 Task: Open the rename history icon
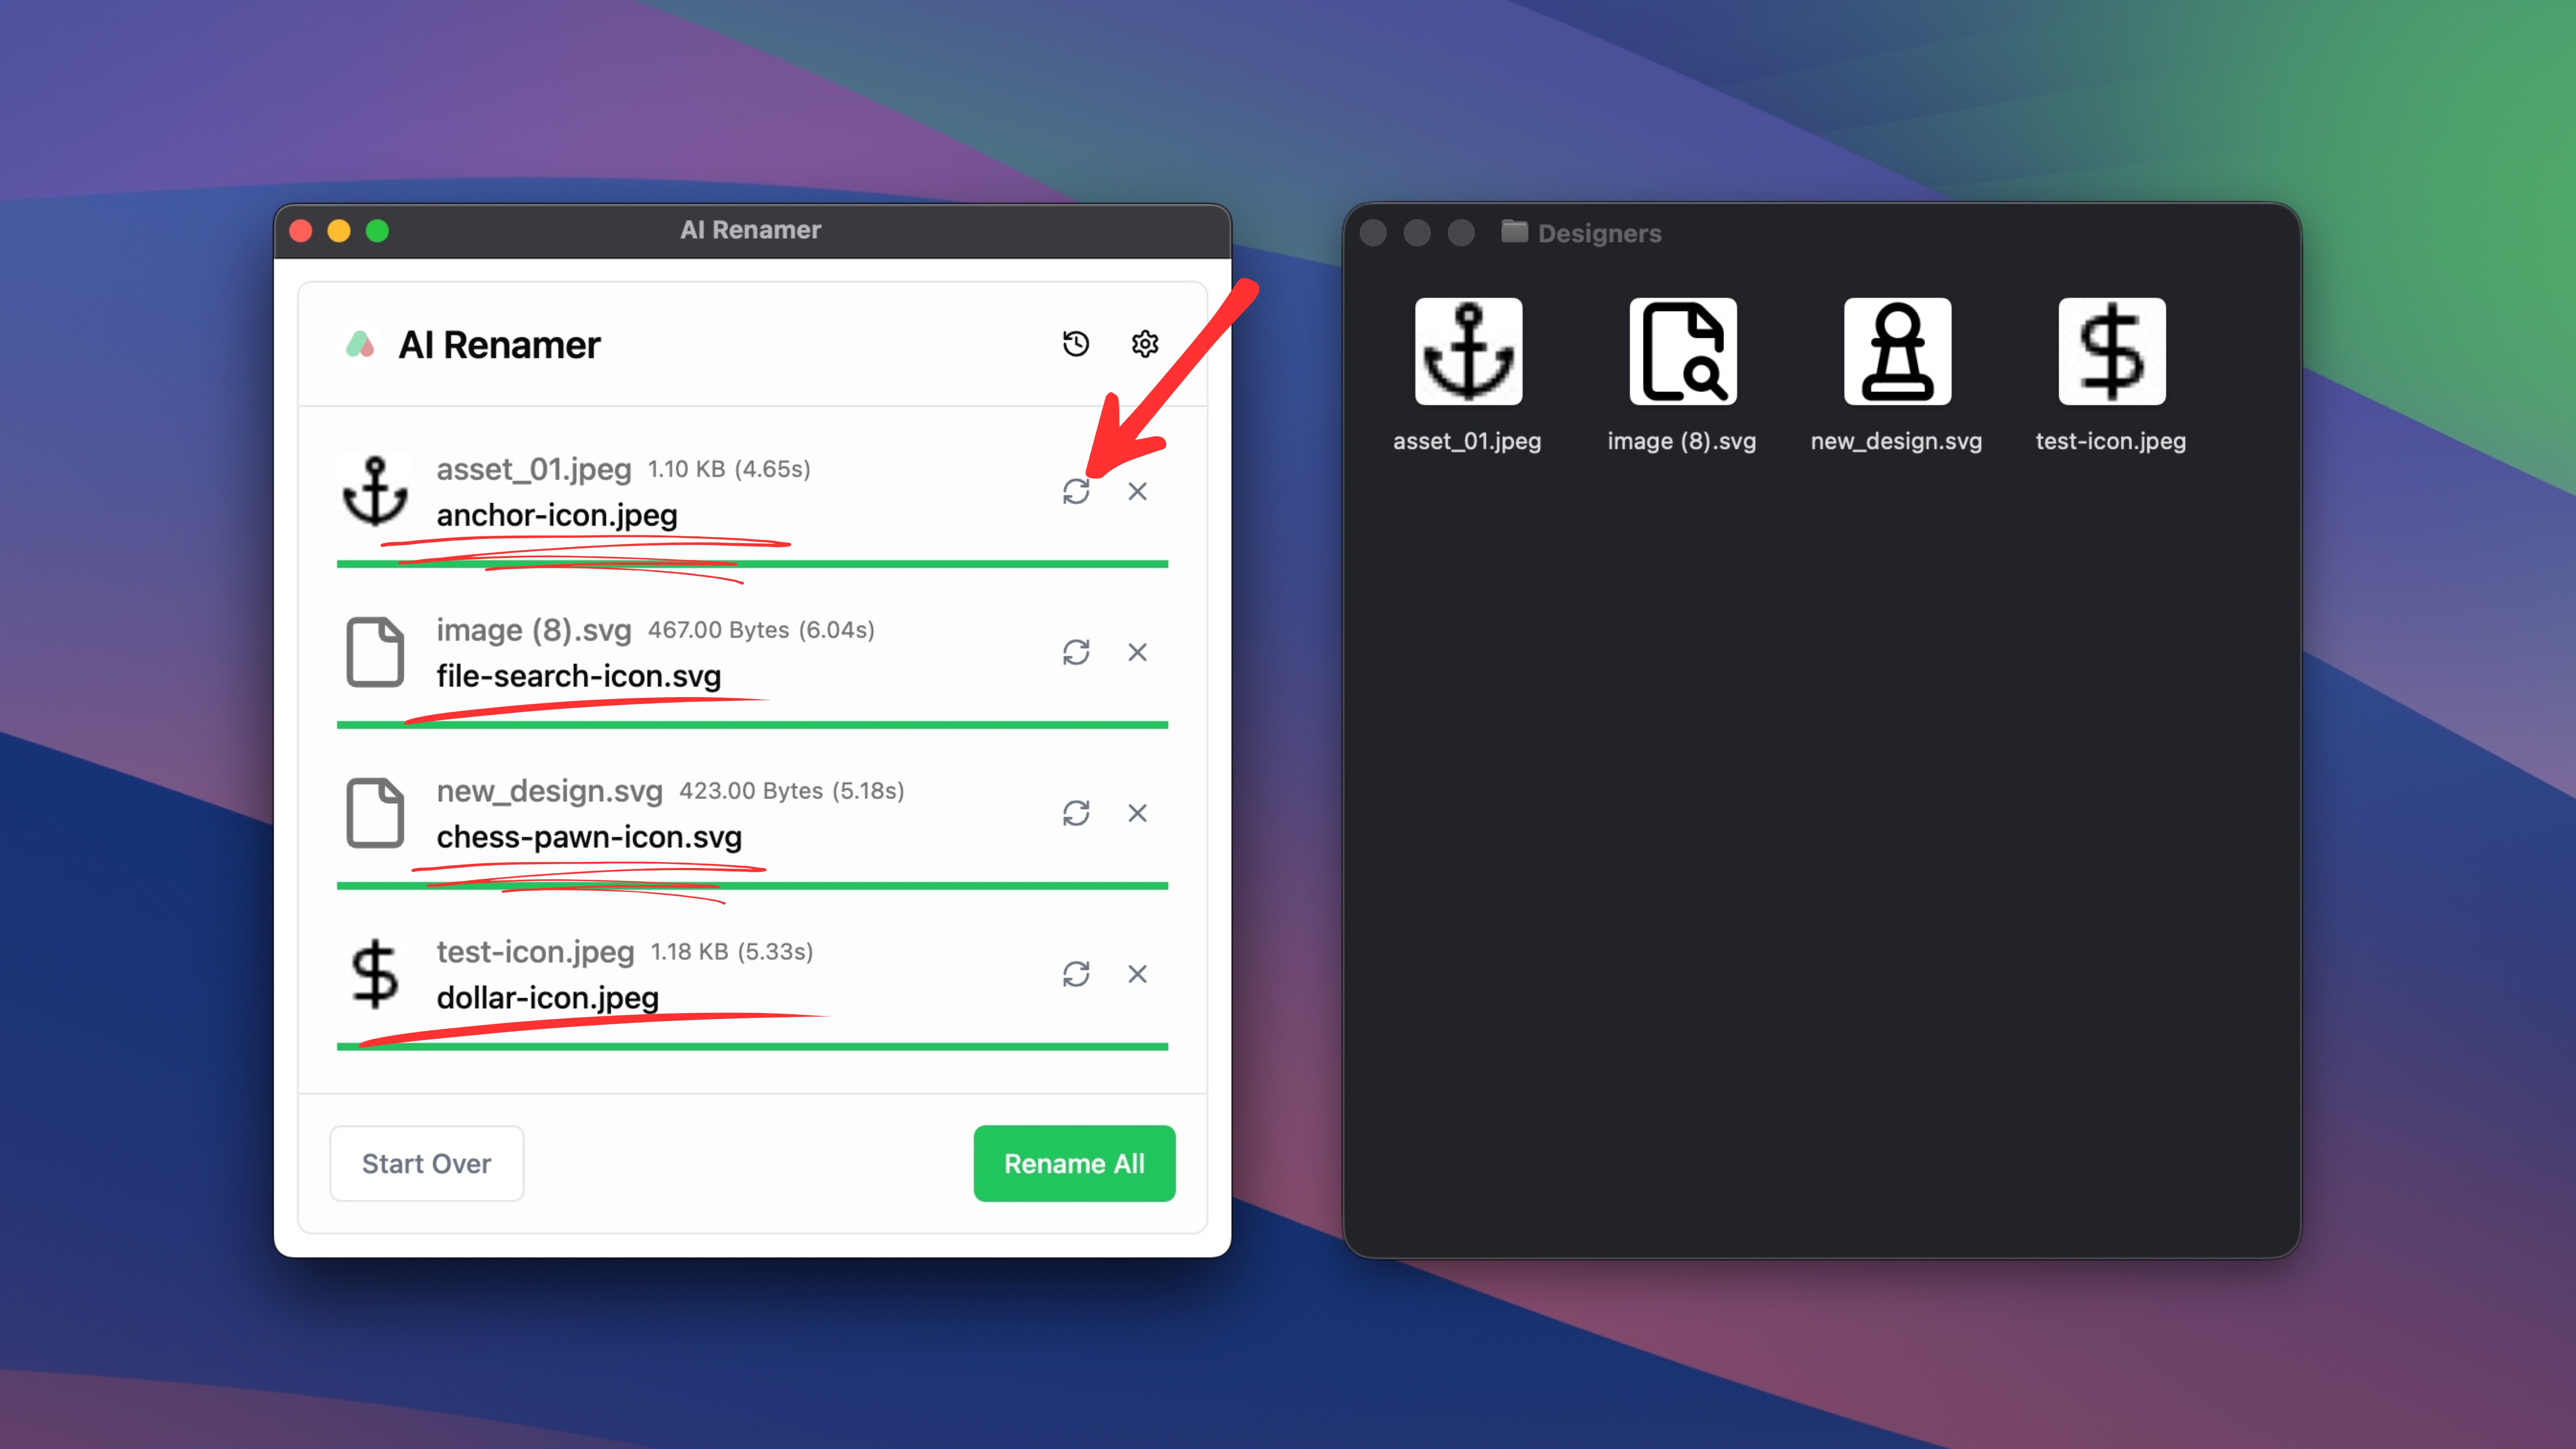[x=1076, y=344]
